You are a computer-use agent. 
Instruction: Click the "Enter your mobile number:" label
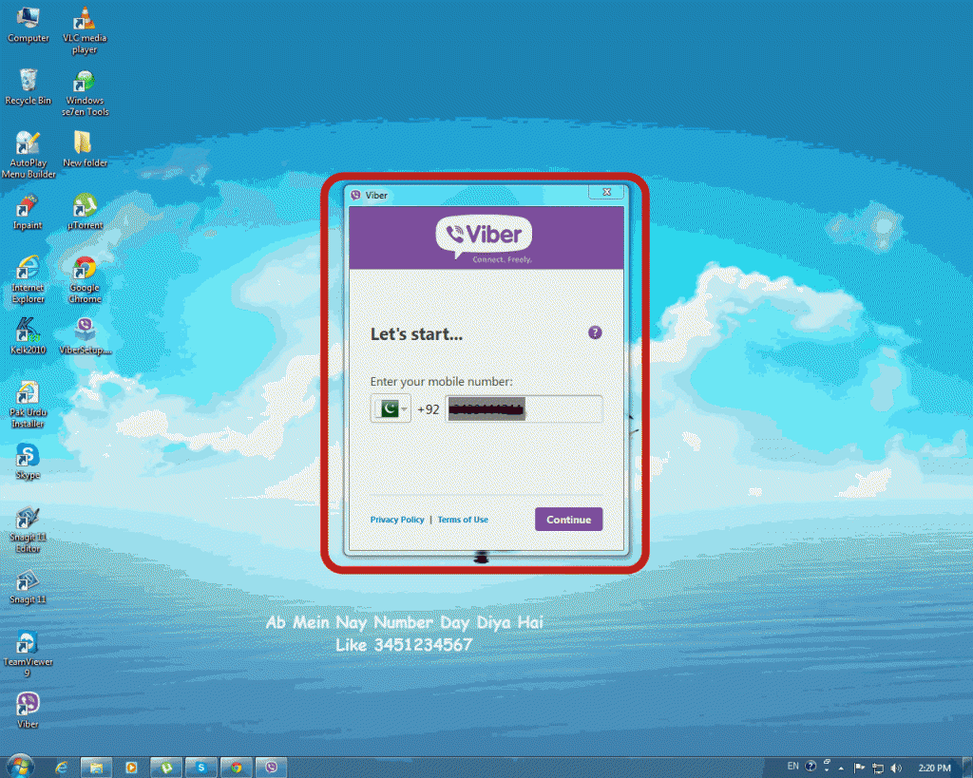pos(441,382)
